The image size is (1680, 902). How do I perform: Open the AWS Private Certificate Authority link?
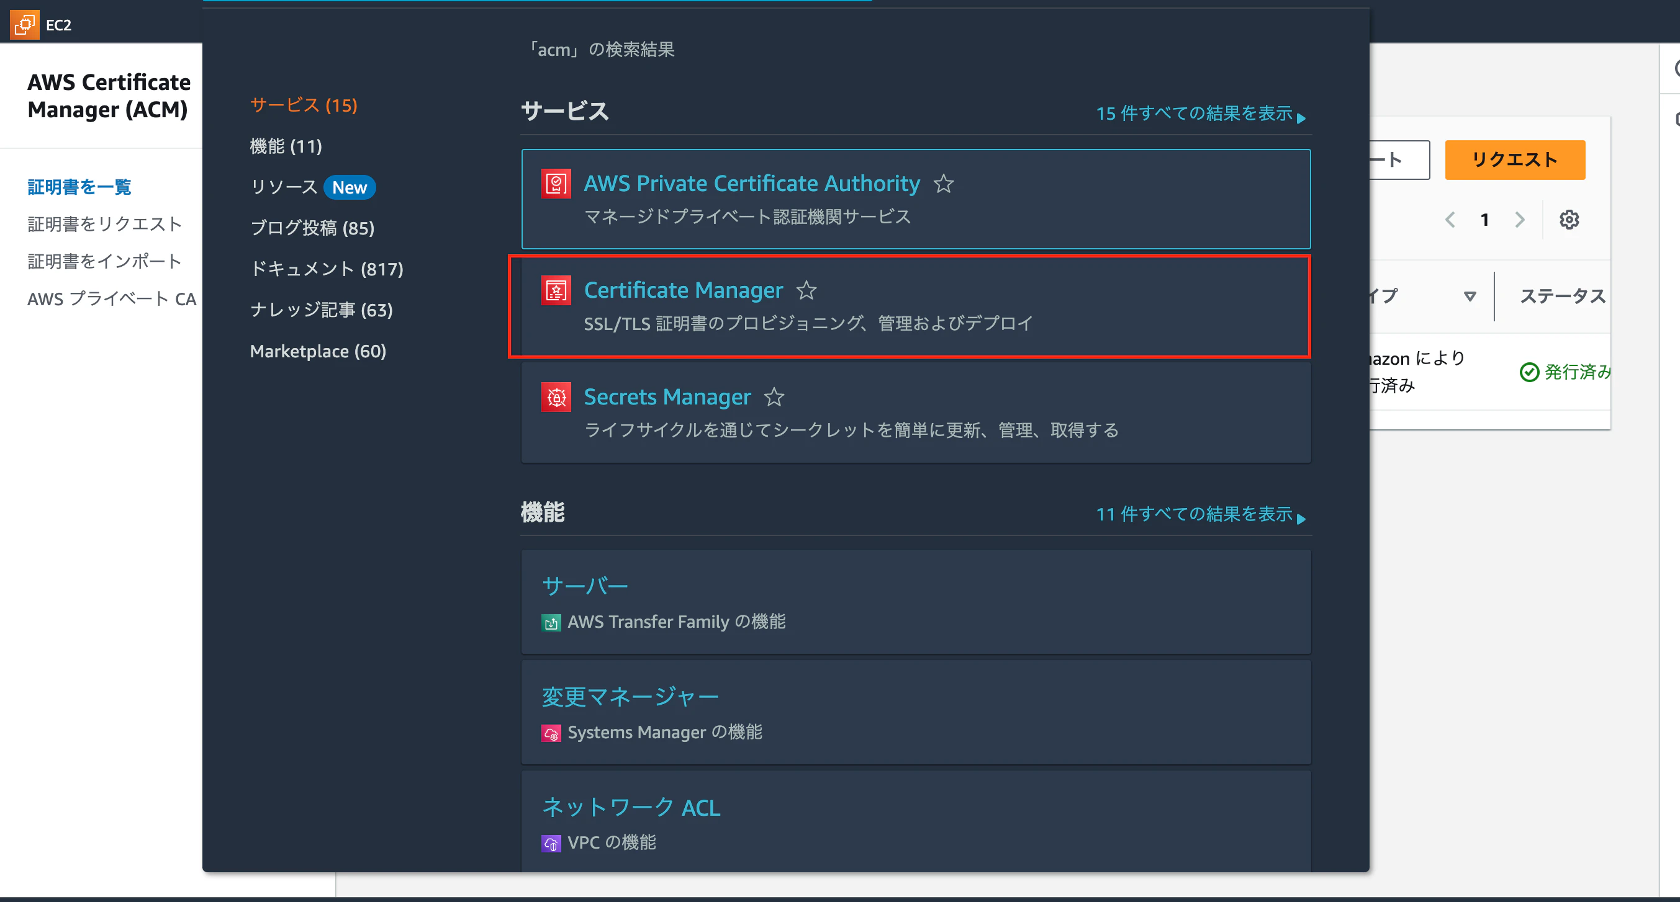click(x=751, y=184)
